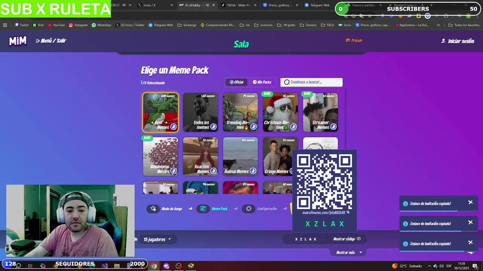
Task: Click info icon on Christmas Memes
Action: [293, 127]
